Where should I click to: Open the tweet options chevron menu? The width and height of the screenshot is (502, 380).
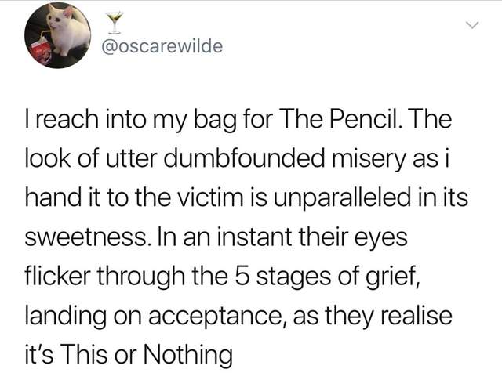471,27
